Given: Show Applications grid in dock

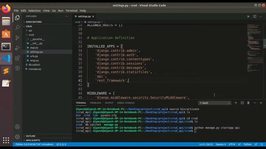Looking at the screenshot, I should click(6, 140).
